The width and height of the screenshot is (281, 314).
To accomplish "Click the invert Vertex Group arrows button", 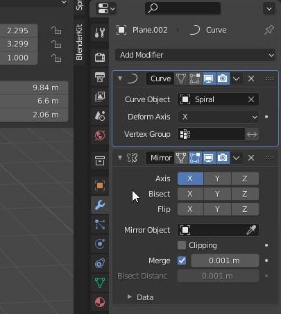I will (x=252, y=134).
